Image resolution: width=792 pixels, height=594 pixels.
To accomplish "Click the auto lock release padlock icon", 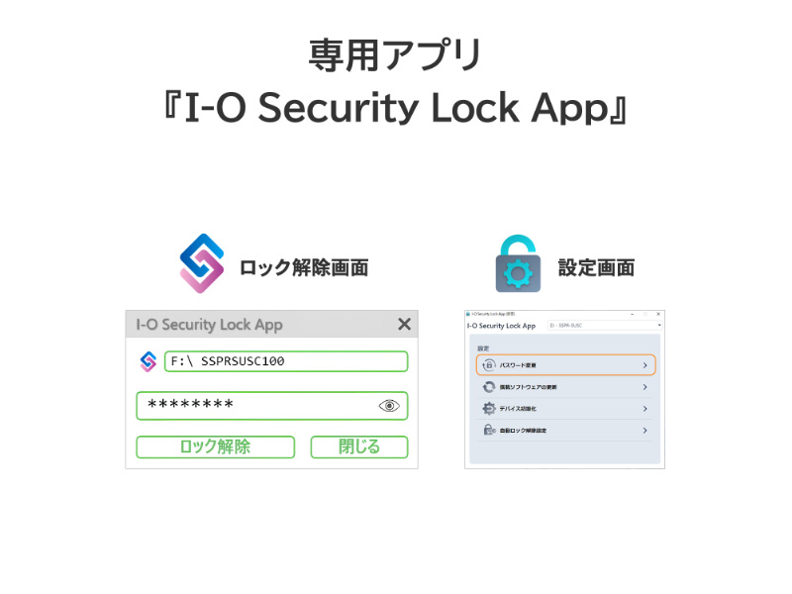I will click(489, 430).
